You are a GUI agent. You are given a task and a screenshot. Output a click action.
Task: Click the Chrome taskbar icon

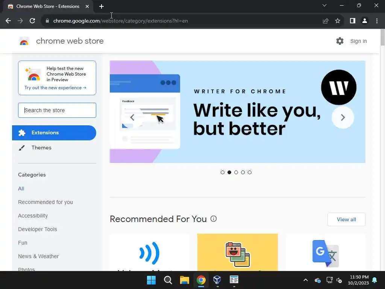[x=201, y=280]
